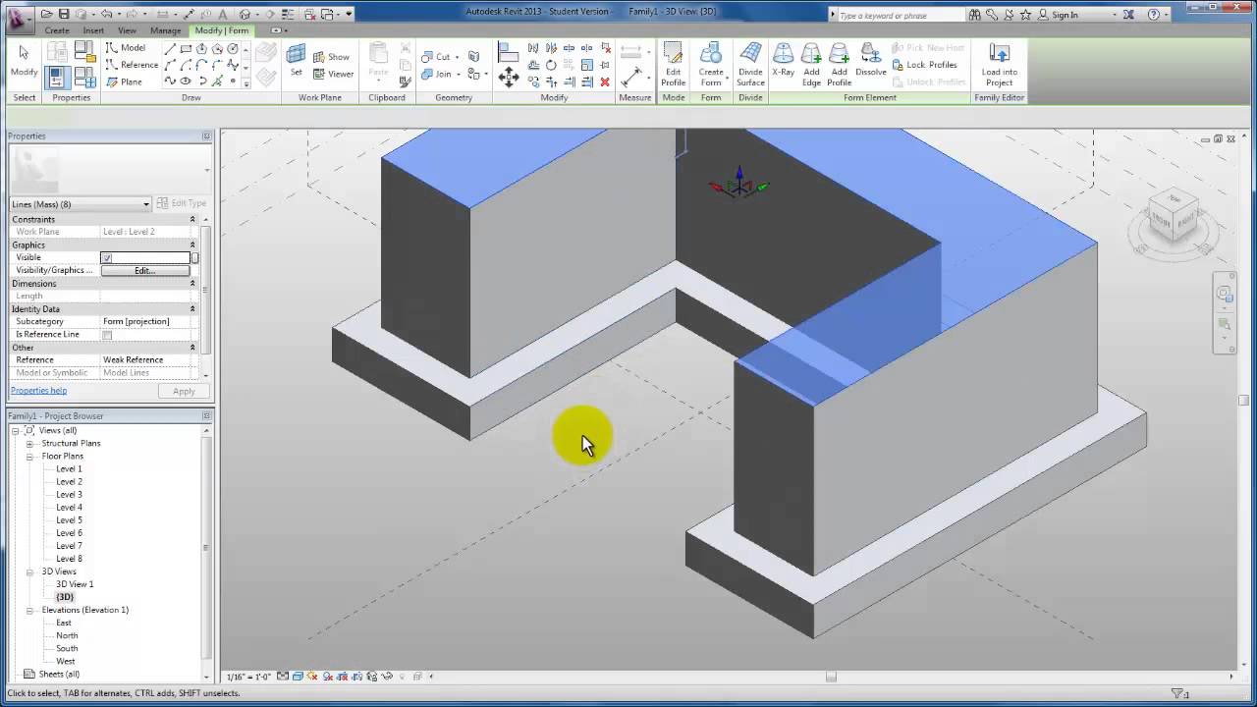The image size is (1257, 707).
Task: Select Level 5 in the Project Browser
Action: point(69,519)
